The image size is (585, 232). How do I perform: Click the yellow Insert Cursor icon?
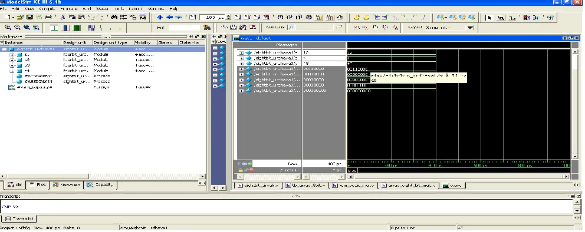[357, 17]
